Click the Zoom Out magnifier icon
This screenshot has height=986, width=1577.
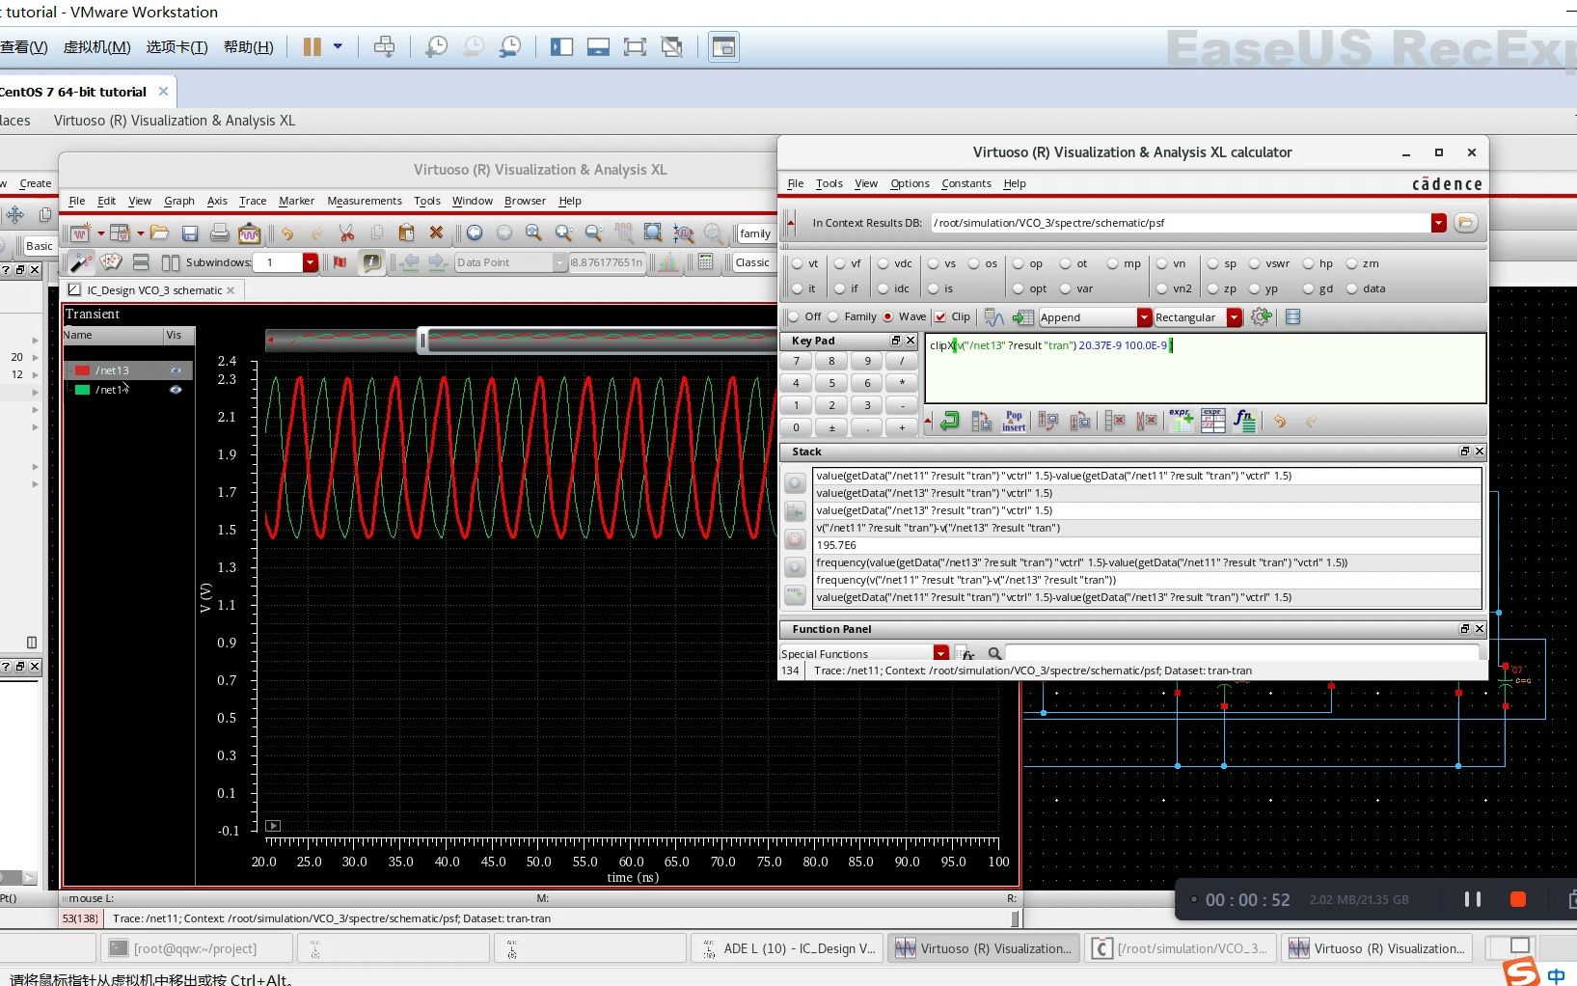[593, 233]
